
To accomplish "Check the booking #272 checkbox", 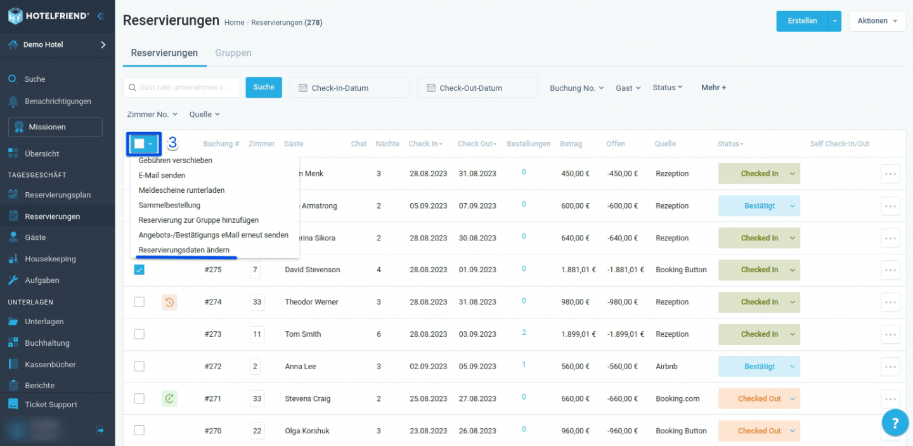I will (139, 366).
